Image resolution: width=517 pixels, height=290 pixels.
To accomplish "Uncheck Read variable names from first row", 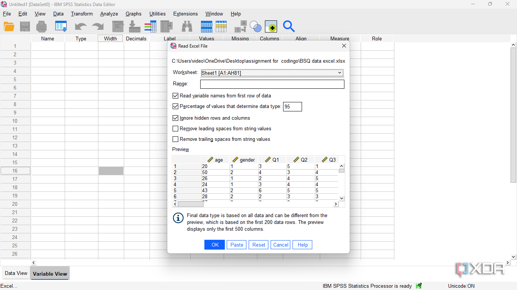I will pos(175,96).
